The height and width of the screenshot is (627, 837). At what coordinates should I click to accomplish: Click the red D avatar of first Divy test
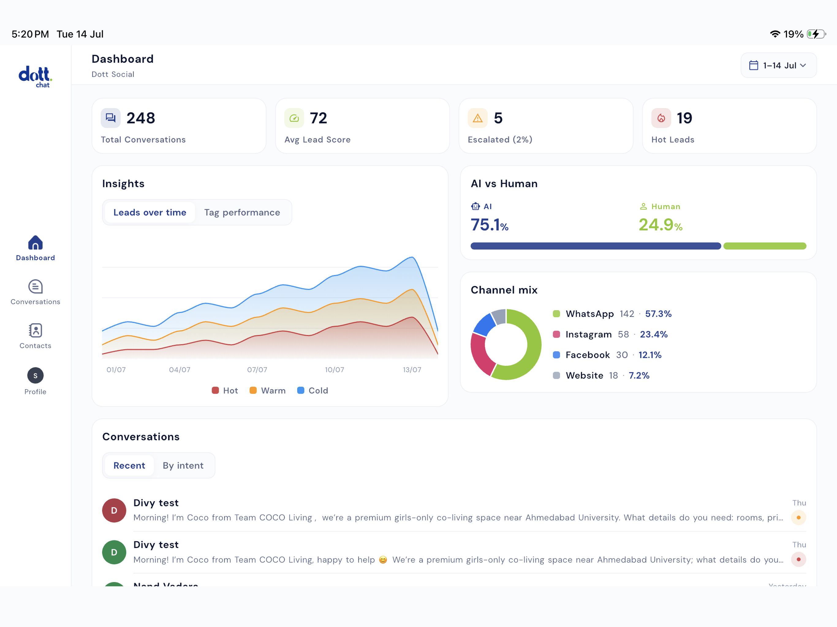coord(114,511)
